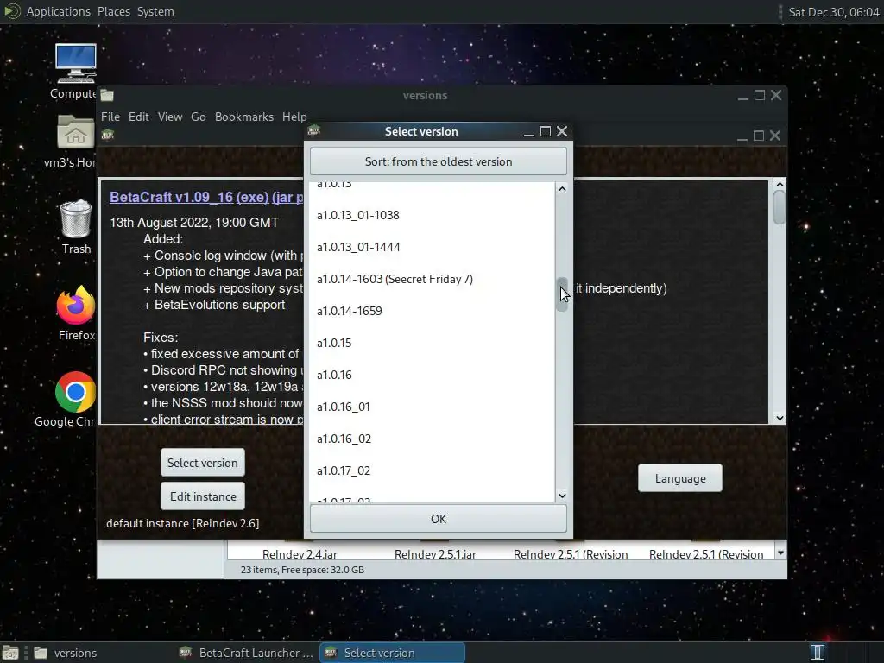Screen dimensions: 884x663
Task: Select version a1.0.15
Action: coord(432,343)
